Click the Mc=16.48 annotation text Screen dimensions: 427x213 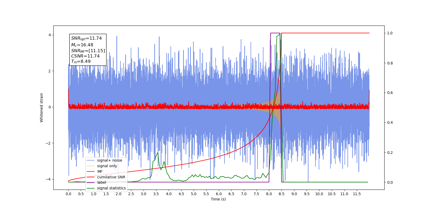tap(82, 45)
